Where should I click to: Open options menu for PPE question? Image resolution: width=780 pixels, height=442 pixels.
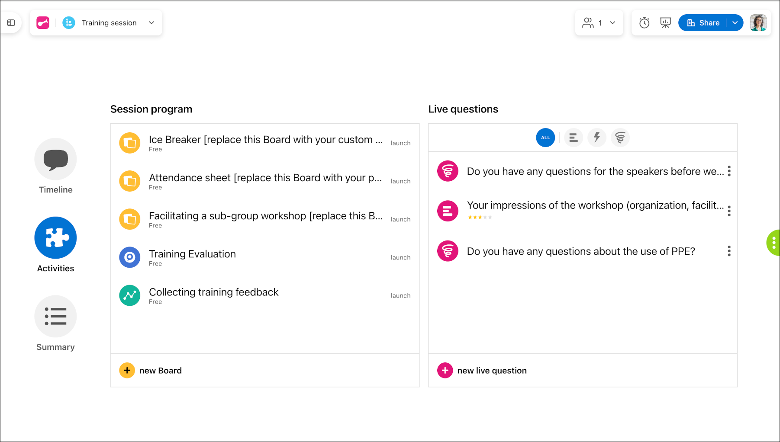pos(729,251)
